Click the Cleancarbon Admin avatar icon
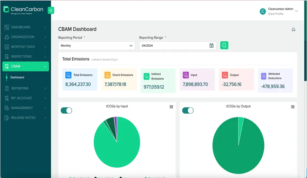The image size is (307, 178). tap(262, 11)
